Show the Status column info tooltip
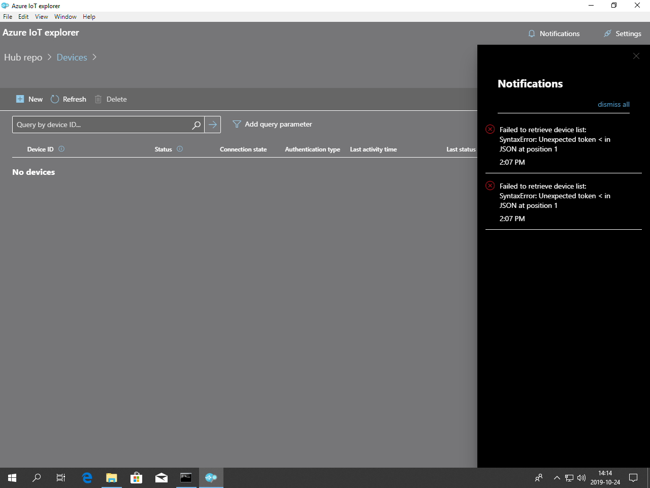Screen dimensions: 650x488 (x=179, y=148)
